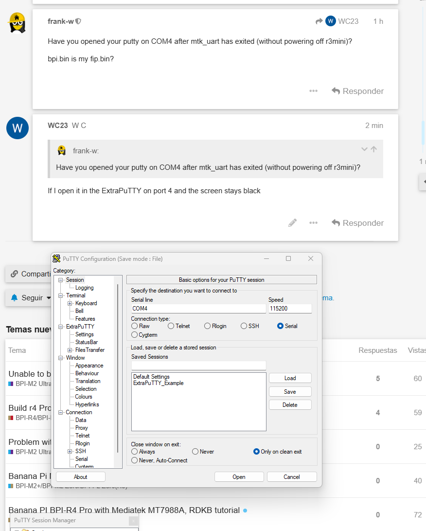Click the pencil edit icon on WC23's post
Image resolution: width=426 pixels, height=531 pixels.
pyautogui.click(x=292, y=223)
